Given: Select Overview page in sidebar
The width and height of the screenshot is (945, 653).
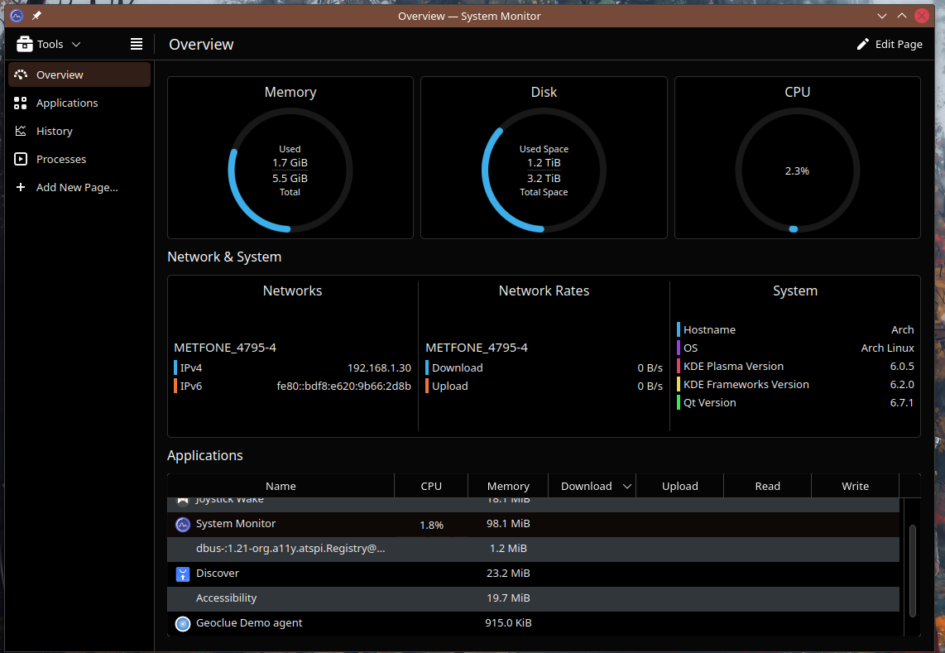Looking at the screenshot, I should [79, 74].
